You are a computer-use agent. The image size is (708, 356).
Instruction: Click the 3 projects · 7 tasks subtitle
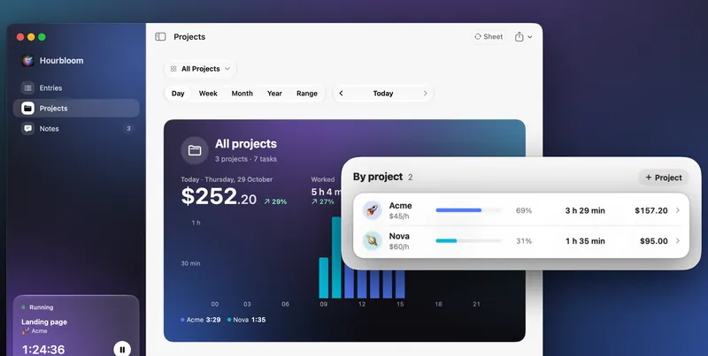246,159
